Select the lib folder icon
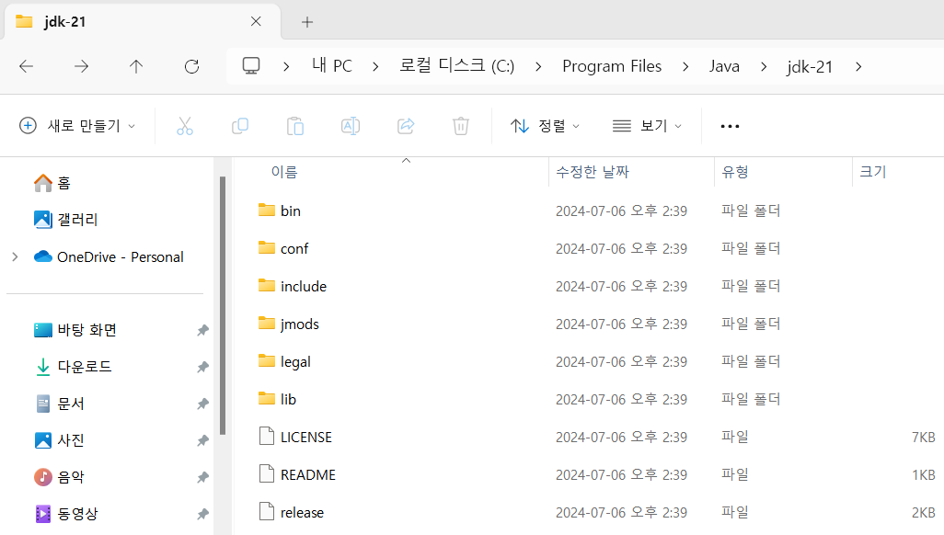Screen dimensions: 944x535 [267, 399]
